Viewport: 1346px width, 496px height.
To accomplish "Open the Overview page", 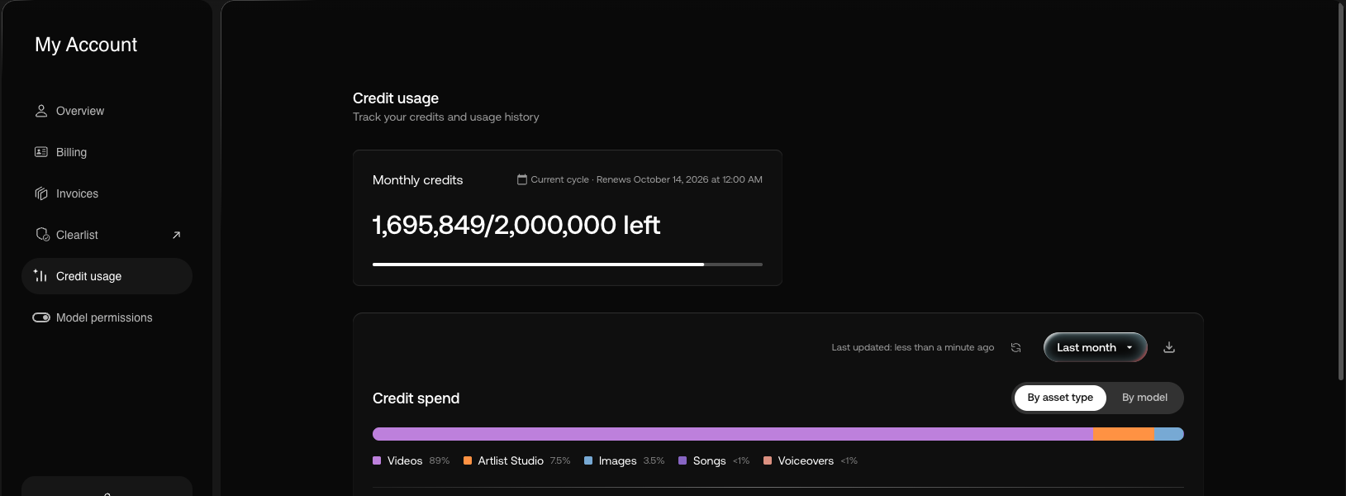I will (107, 111).
